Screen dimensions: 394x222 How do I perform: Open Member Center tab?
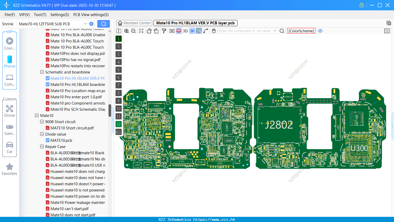[x=134, y=23]
